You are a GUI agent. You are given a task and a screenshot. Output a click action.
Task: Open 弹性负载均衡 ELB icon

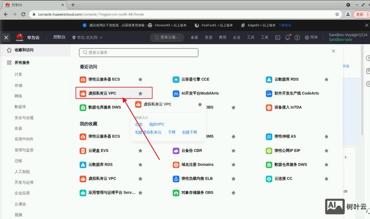(x=176, y=179)
